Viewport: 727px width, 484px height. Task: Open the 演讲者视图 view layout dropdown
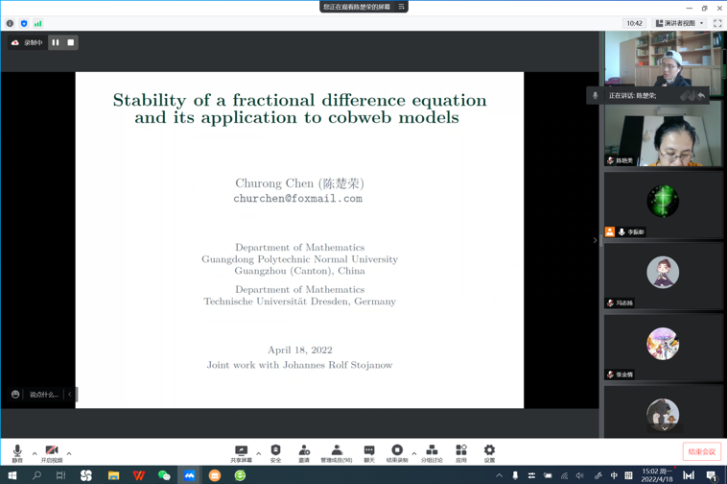coord(680,23)
